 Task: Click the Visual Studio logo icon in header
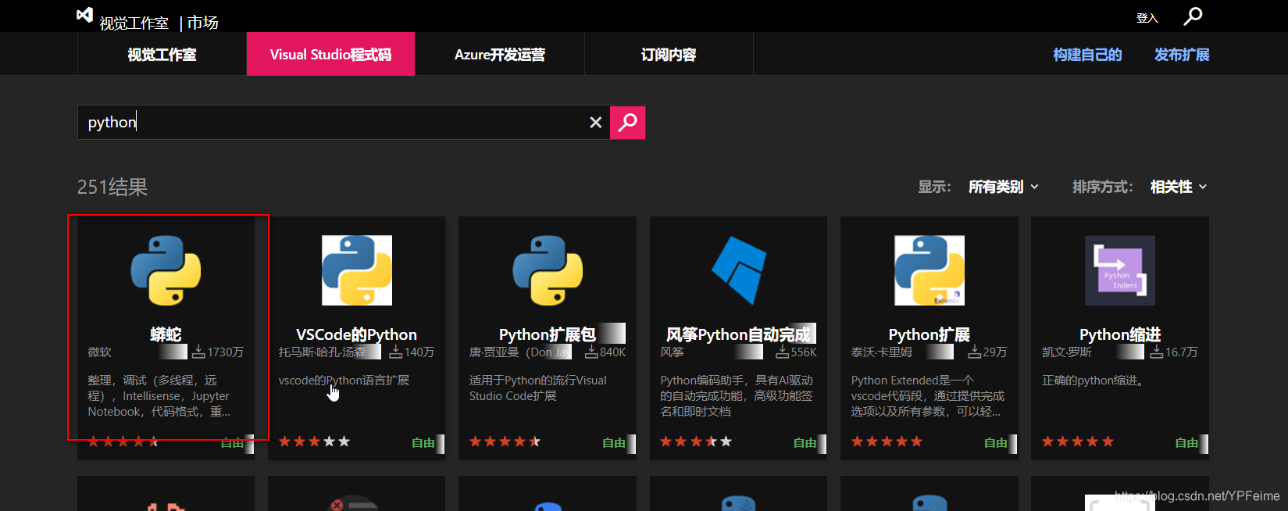84,15
